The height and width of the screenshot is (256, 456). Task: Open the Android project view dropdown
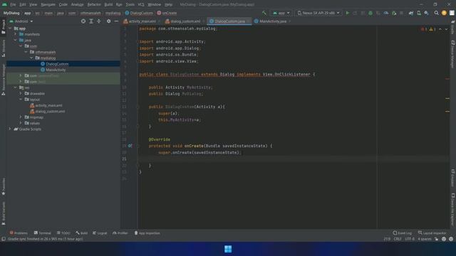[21, 21]
